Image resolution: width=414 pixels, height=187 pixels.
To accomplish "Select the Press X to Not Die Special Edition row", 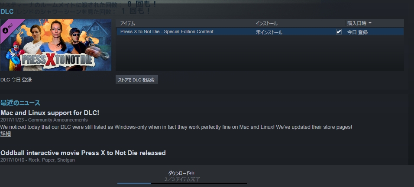I will tap(260, 32).
